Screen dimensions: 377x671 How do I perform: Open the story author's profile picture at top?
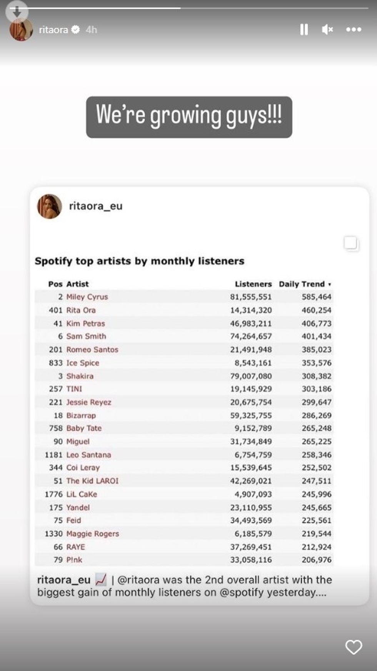pos(21,30)
